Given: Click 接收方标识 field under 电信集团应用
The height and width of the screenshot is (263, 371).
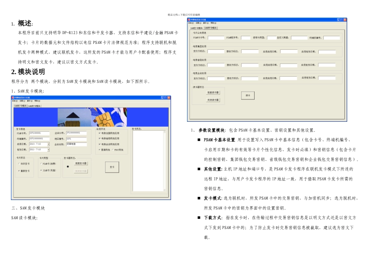Looking at the screenshot, I should [250, 51].
